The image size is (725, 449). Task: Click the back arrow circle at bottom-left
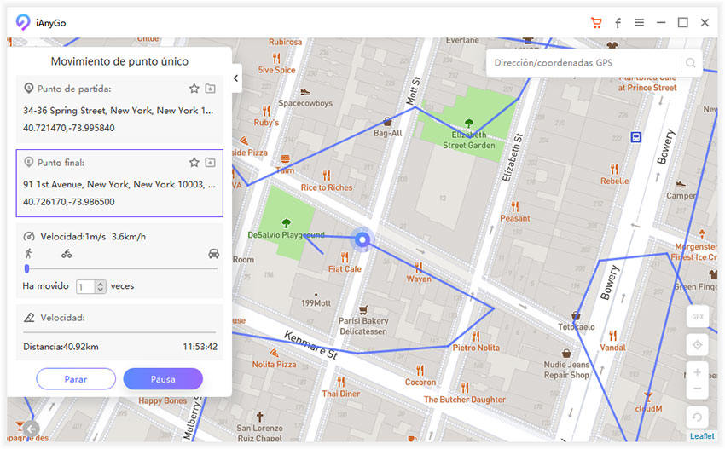pos(31,429)
